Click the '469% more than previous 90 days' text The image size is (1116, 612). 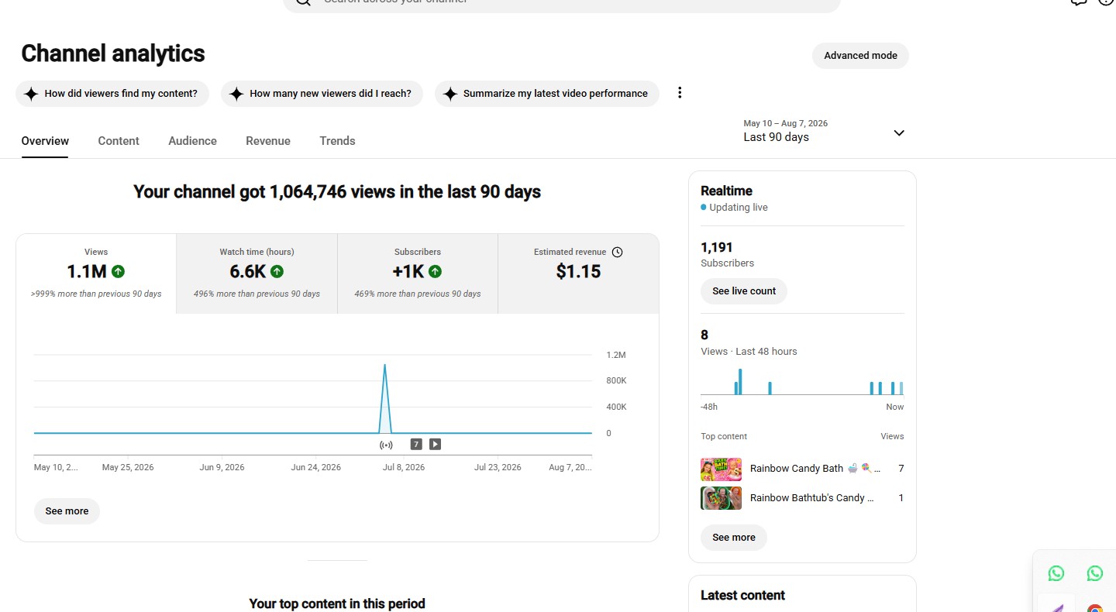tap(418, 294)
